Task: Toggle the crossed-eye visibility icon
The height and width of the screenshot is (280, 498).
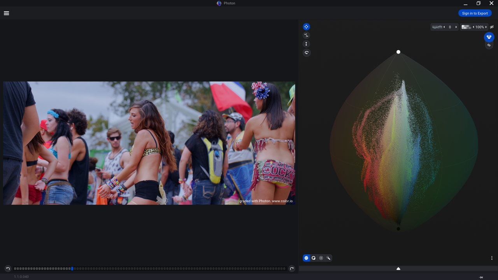Action: 492,27
